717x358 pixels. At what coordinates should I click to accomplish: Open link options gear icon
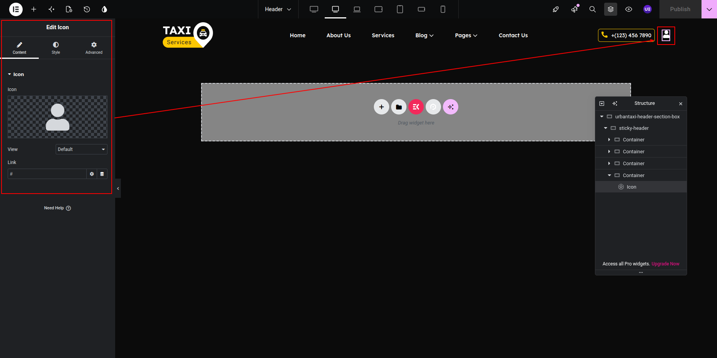tap(92, 174)
